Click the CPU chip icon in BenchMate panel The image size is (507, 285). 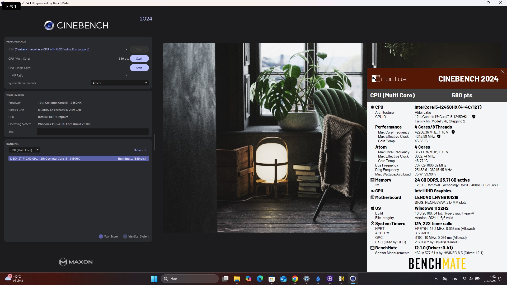[372, 107]
